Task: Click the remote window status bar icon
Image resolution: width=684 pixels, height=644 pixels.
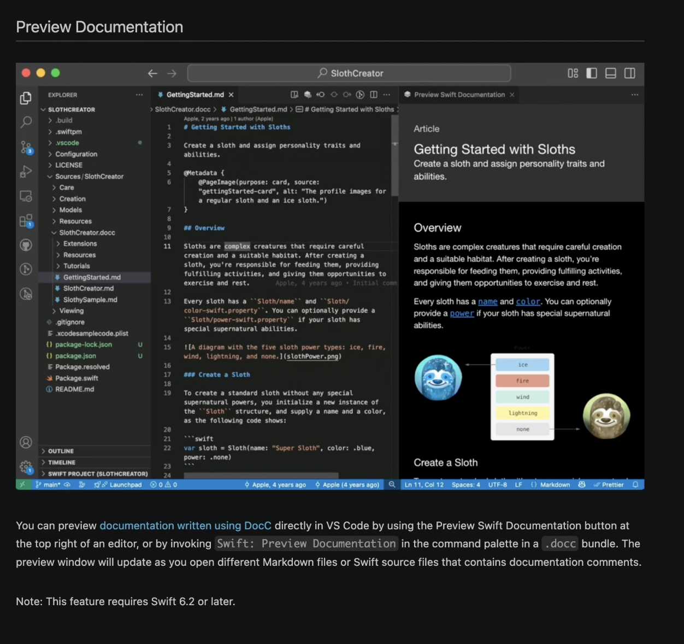Action: coord(22,484)
